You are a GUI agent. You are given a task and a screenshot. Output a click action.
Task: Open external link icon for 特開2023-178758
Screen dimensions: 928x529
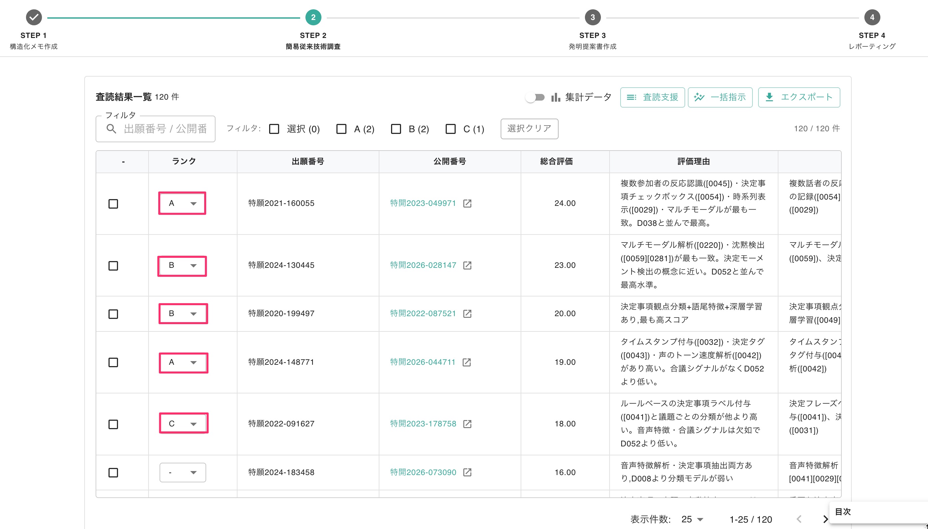pyautogui.click(x=467, y=424)
